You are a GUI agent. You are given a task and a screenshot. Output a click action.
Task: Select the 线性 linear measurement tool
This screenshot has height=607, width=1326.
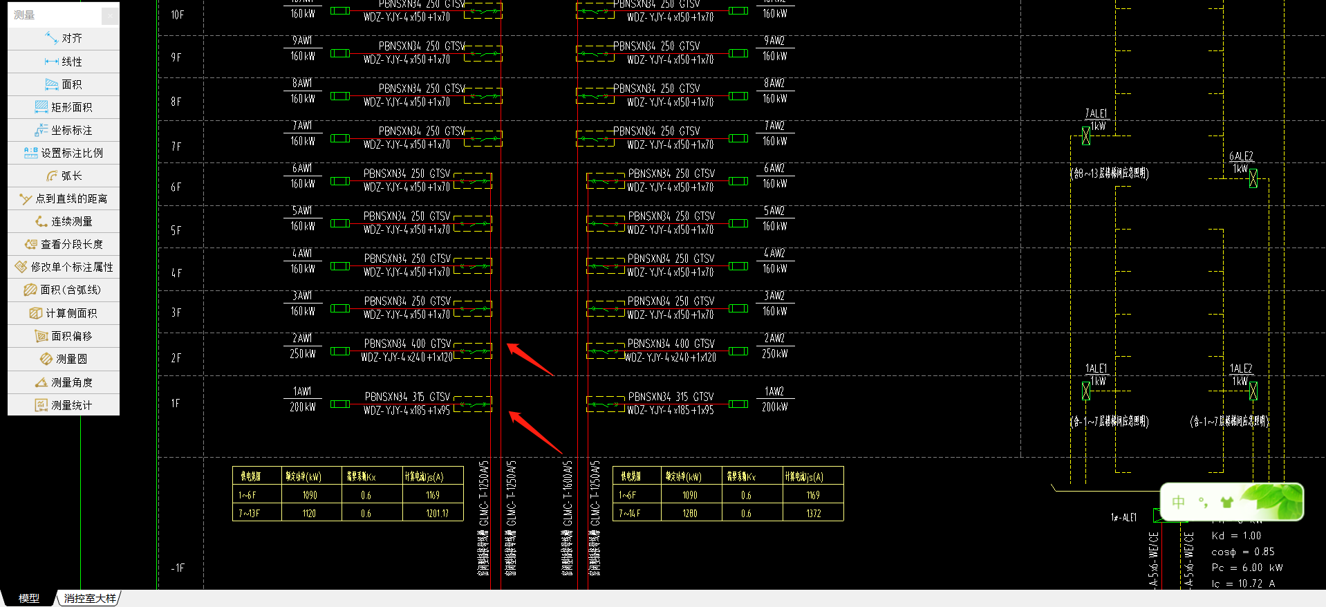pos(64,62)
